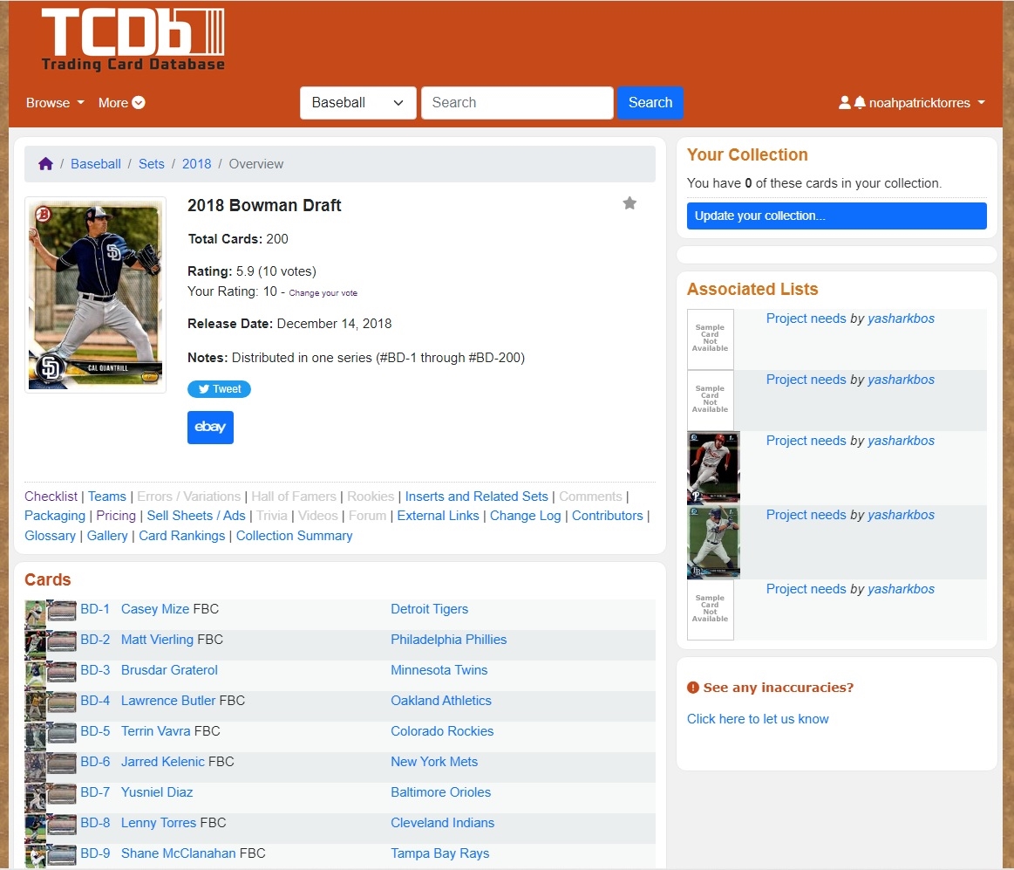
Task: Open the Teams tab link
Action: tap(106, 497)
